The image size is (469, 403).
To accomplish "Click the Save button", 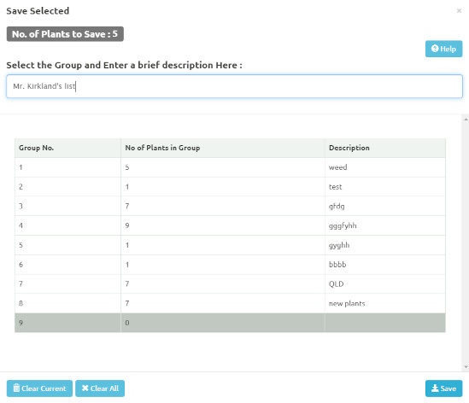I will (443, 388).
